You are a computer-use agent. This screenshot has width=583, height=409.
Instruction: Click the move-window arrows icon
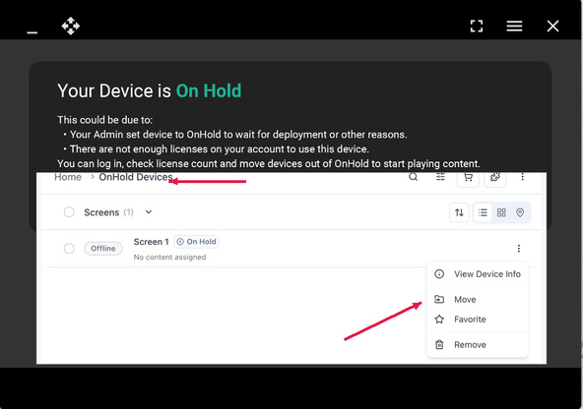point(71,26)
